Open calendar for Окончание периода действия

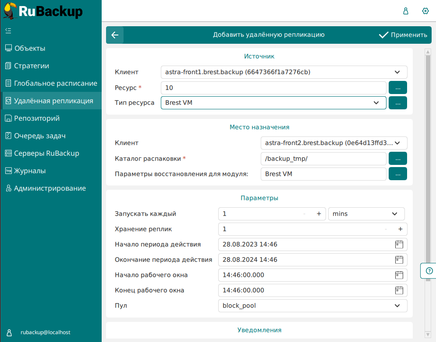(x=399, y=260)
